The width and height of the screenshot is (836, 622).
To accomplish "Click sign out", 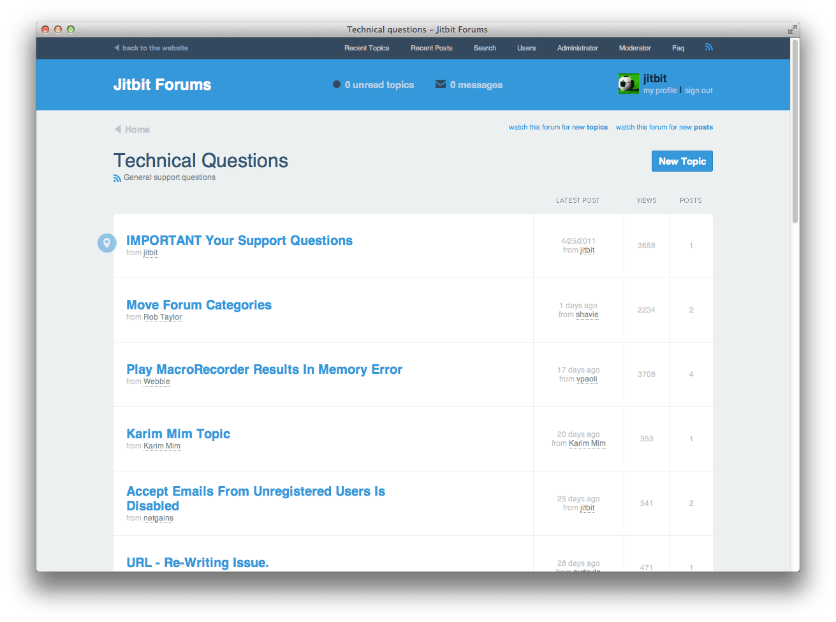I will click(x=698, y=91).
